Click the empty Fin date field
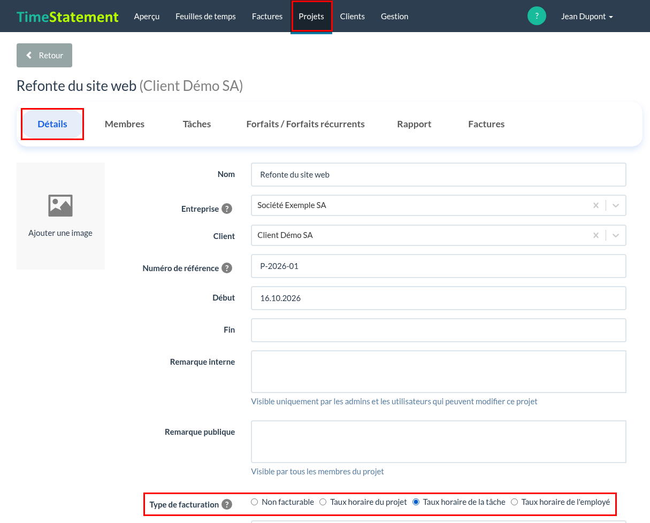 click(x=439, y=330)
